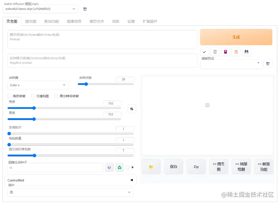Screen dimensions: 280x204
Task: Refresh the style template list icon
Action: (x=268, y=64)
